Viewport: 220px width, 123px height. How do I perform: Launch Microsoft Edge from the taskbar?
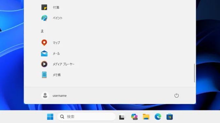(158, 116)
